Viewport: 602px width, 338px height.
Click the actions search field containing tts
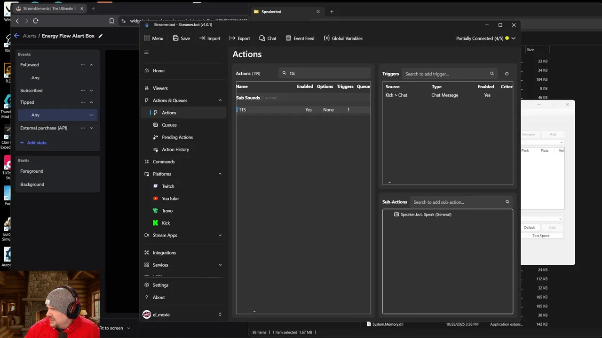325,73
